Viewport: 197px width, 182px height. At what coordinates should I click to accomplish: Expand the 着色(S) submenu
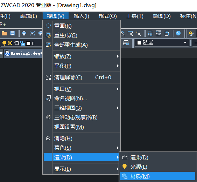(x=82, y=148)
